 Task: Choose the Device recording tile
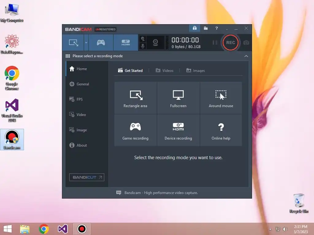click(x=178, y=130)
